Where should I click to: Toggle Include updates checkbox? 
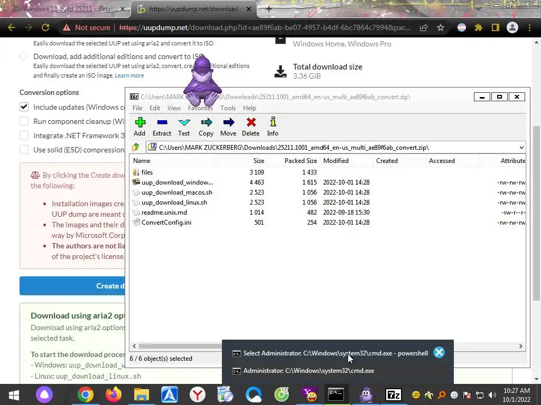click(24, 107)
